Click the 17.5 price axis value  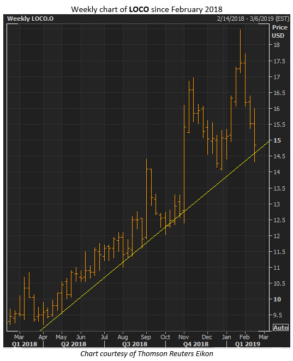pyautogui.click(x=279, y=61)
